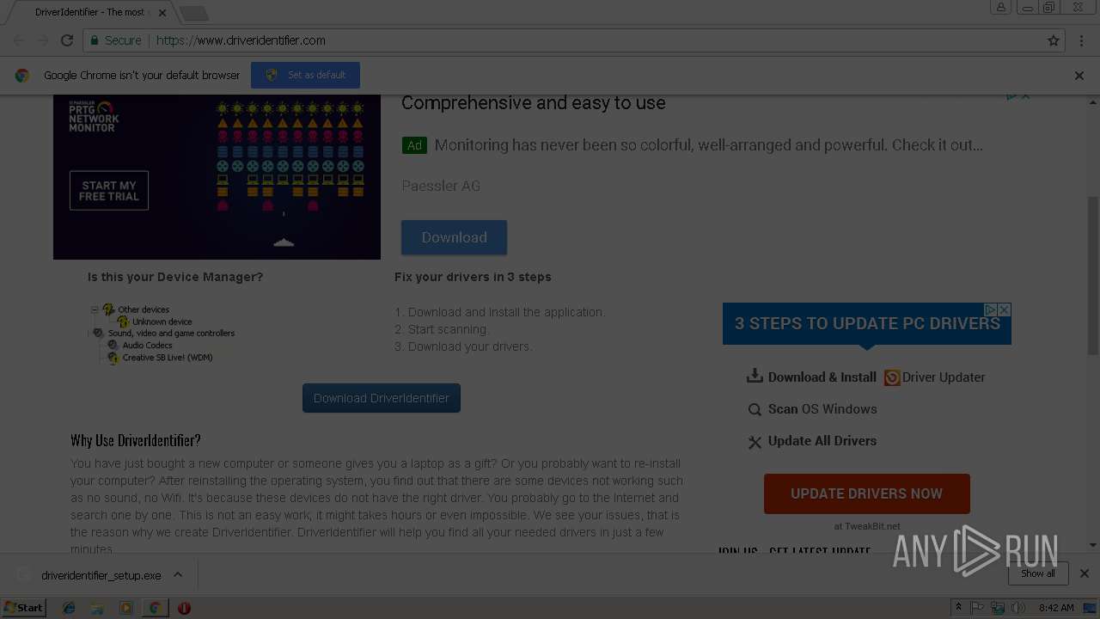Viewport: 1100px width, 619px height.
Task: Open Action Center flag icon
Action: pos(977,608)
